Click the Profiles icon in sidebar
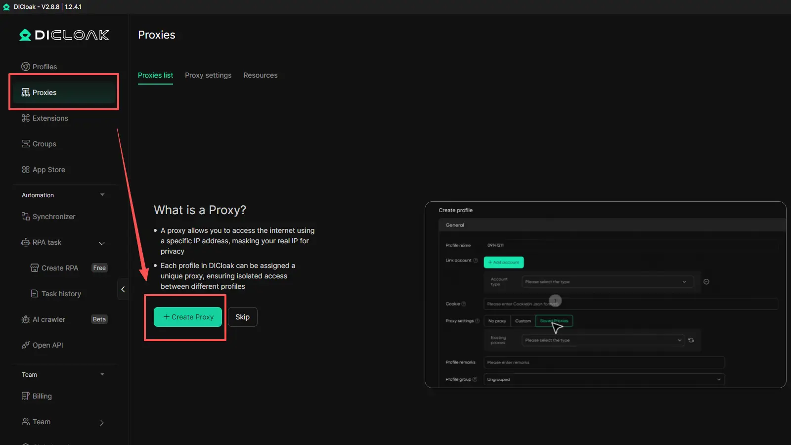 tap(26, 67)
